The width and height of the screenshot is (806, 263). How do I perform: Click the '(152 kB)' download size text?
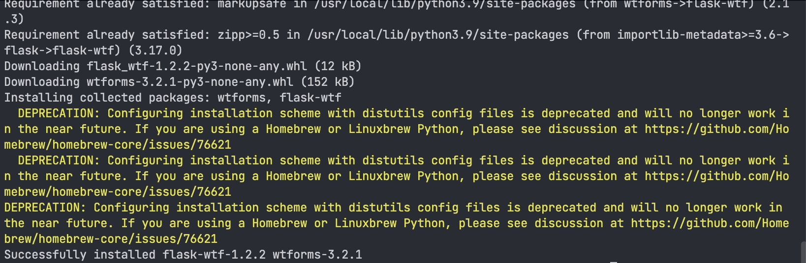click(x=328, y=82)
